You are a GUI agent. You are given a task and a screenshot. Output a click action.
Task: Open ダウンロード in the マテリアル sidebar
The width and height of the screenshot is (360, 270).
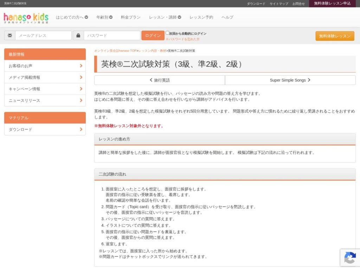(45, 129)
